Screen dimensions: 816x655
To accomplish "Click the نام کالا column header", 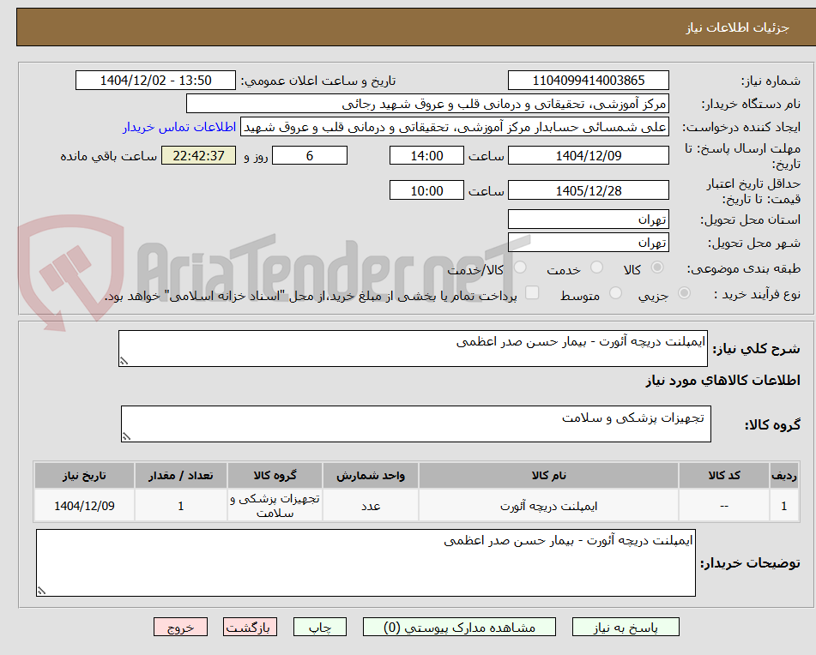I will click(x=548, y=476).
